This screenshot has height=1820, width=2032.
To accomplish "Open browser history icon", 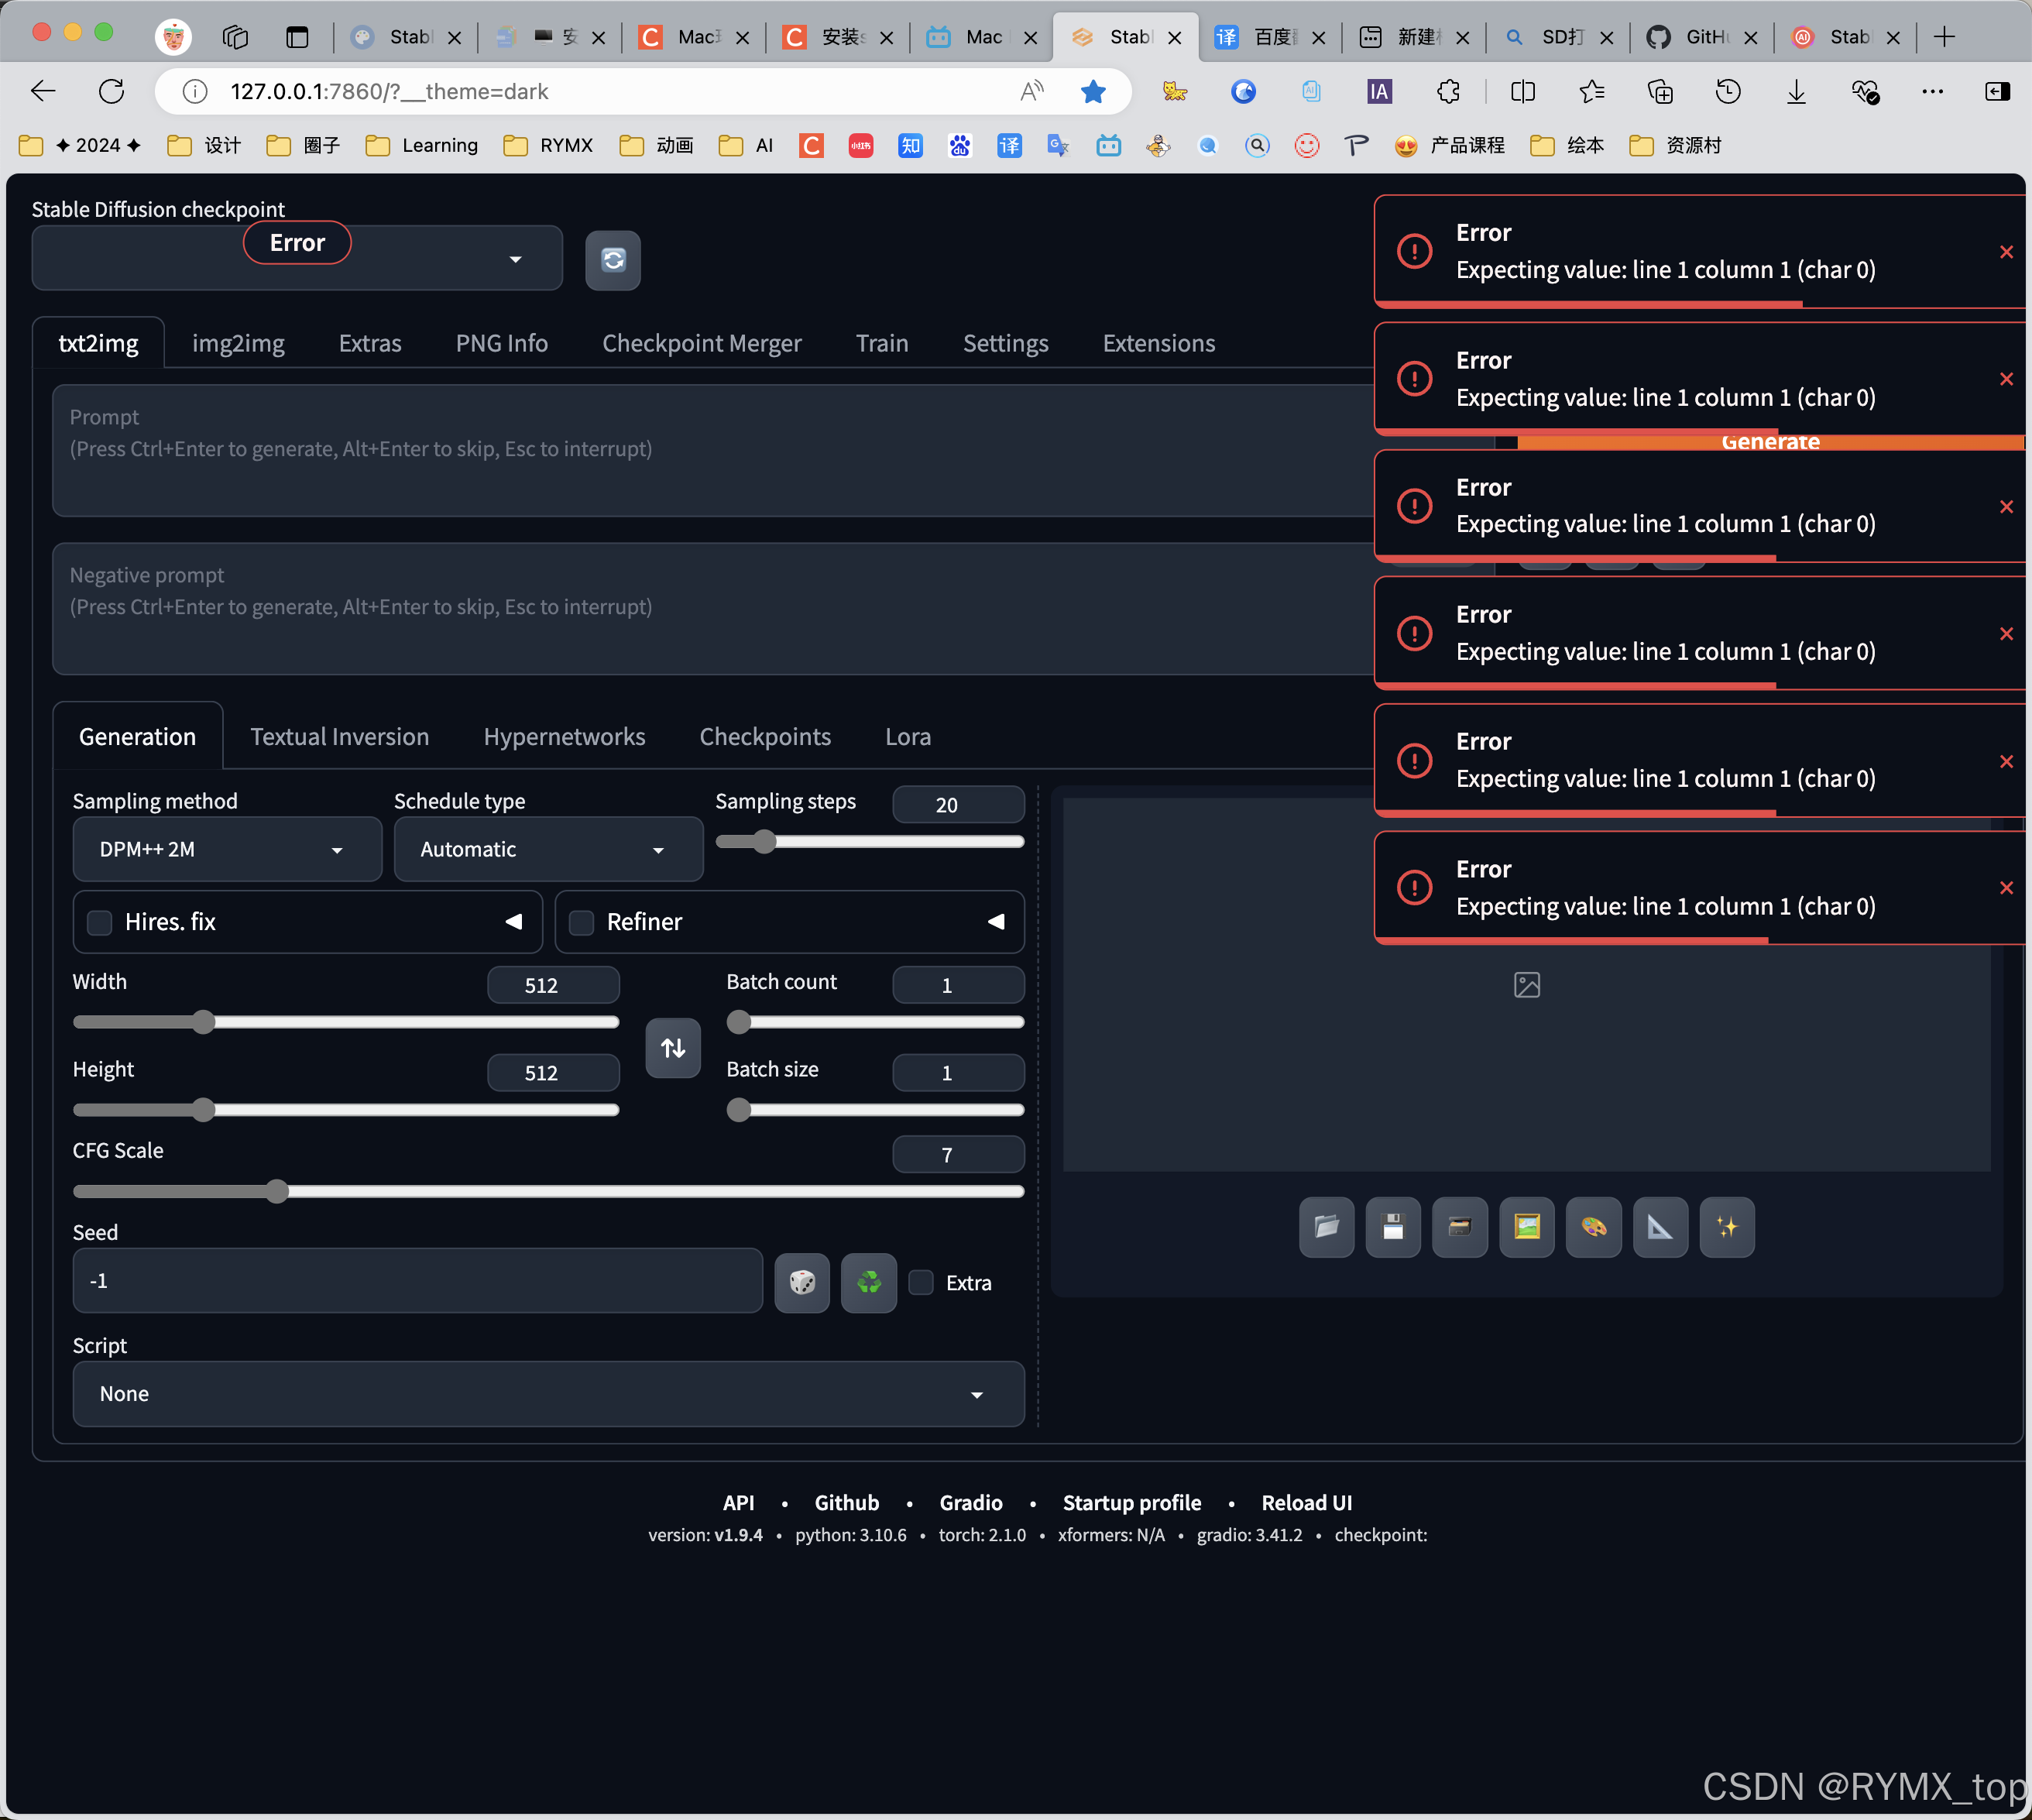I will pyautogui.click(x=1728, y=92).
